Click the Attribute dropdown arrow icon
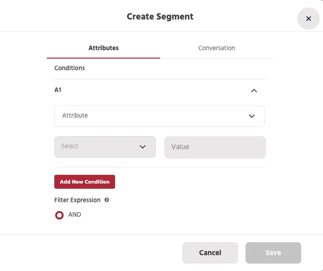323x271 pixels. [252, 116]
